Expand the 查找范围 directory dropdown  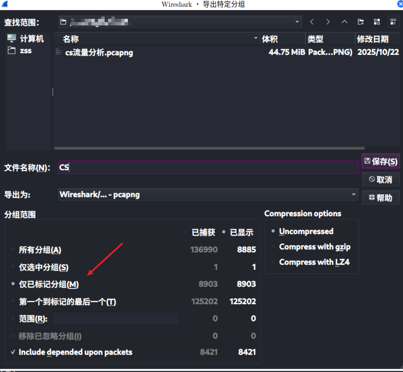pos(297,22)
